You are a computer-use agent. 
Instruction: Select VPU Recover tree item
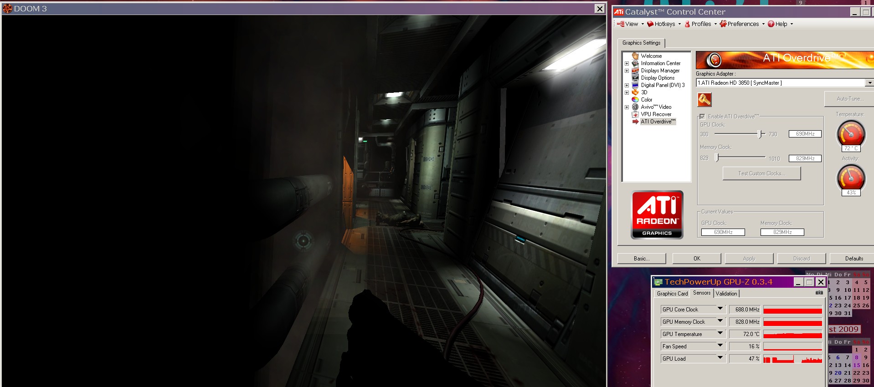coord(656,114)
